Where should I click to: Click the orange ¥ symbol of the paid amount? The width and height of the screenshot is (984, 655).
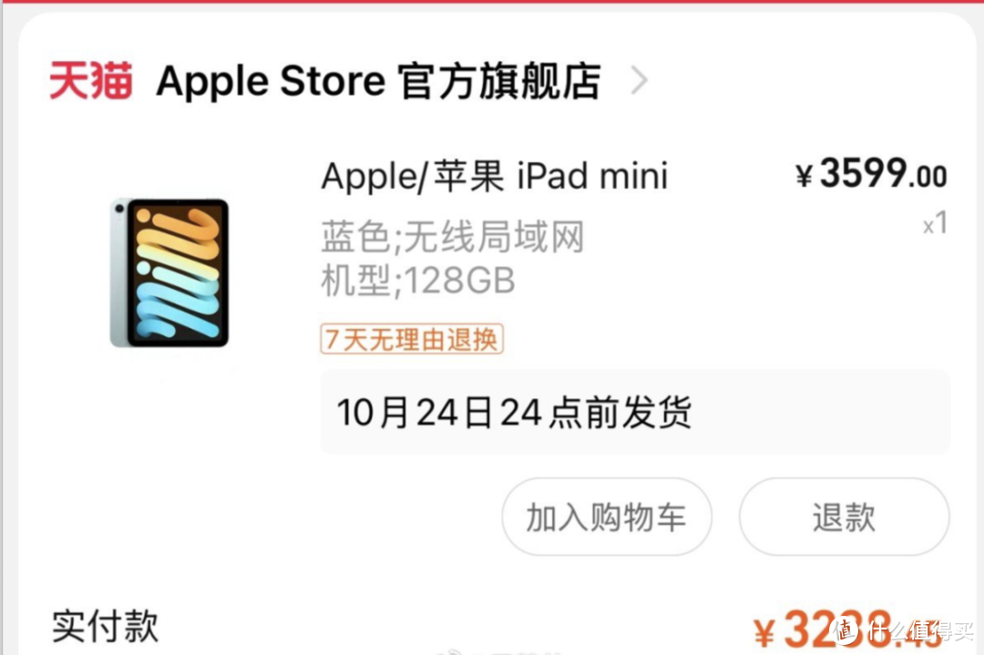(764, 632)
